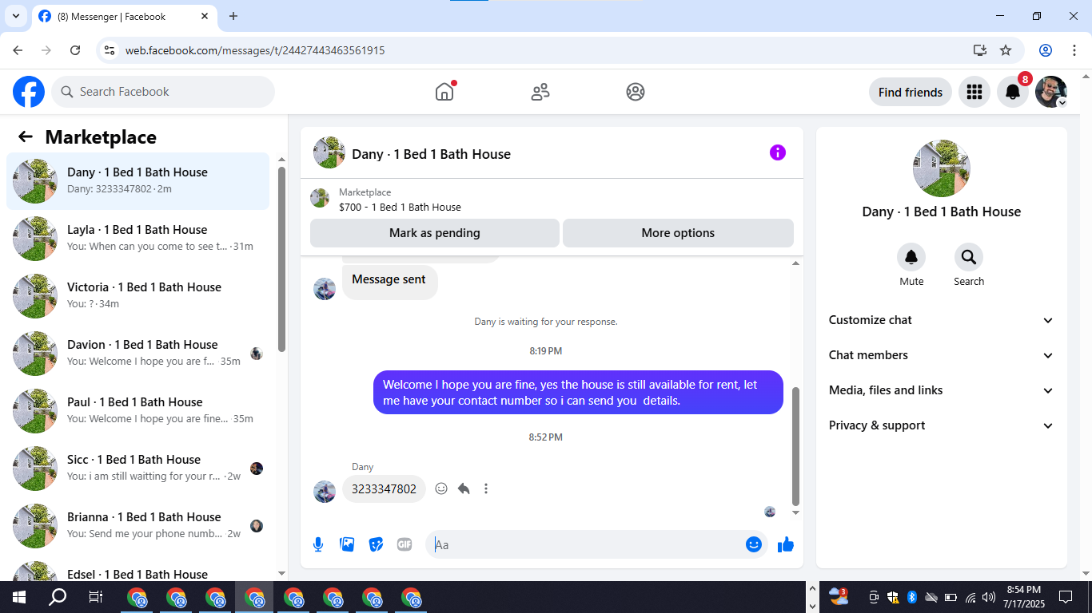This screenshot has height=613, width=1092.
Task: Click the taskbar volume icon
Action: (x=989, y=597)
